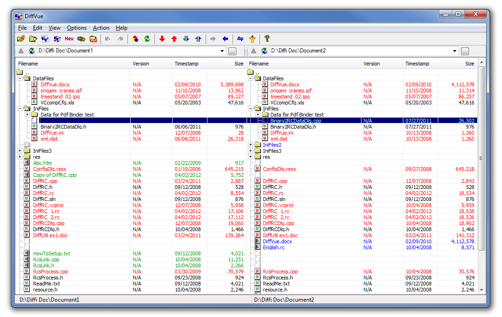The height and width of the screenshot is (317, 502).
Task: Jump to next difference with red down arrow
Action: pyautogui.click(x=162, y=39)
